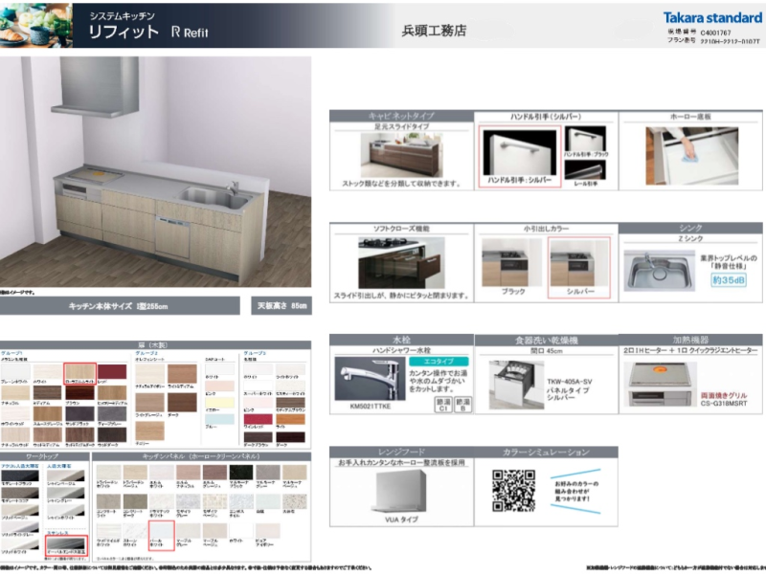Viewport: 766px width, 574px height.
Task: Click the soft-close drawer photo
Action: pyautogui.click(x=401, y=263)
